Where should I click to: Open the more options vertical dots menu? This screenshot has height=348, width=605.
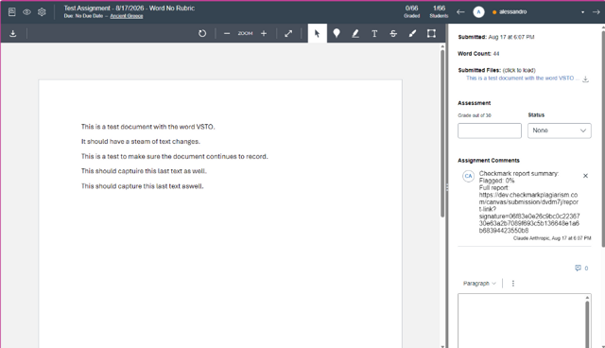click(x=512, y=283)
